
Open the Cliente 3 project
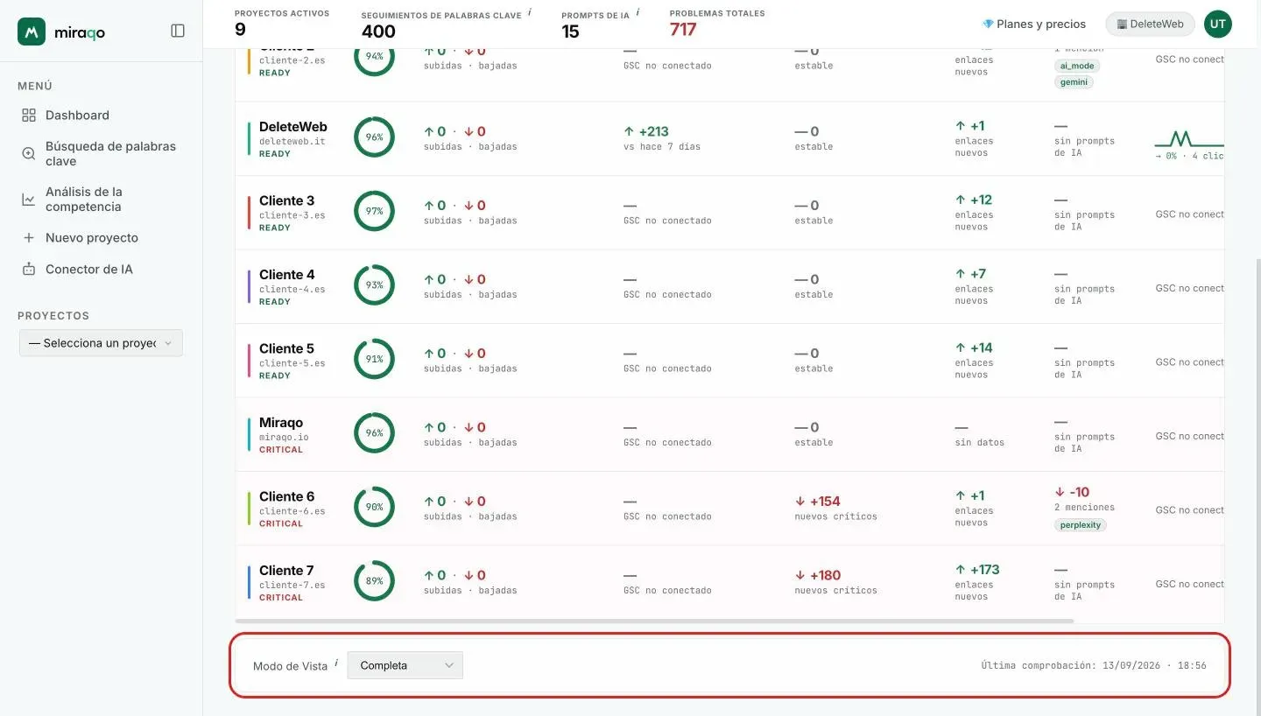point(286,200)
